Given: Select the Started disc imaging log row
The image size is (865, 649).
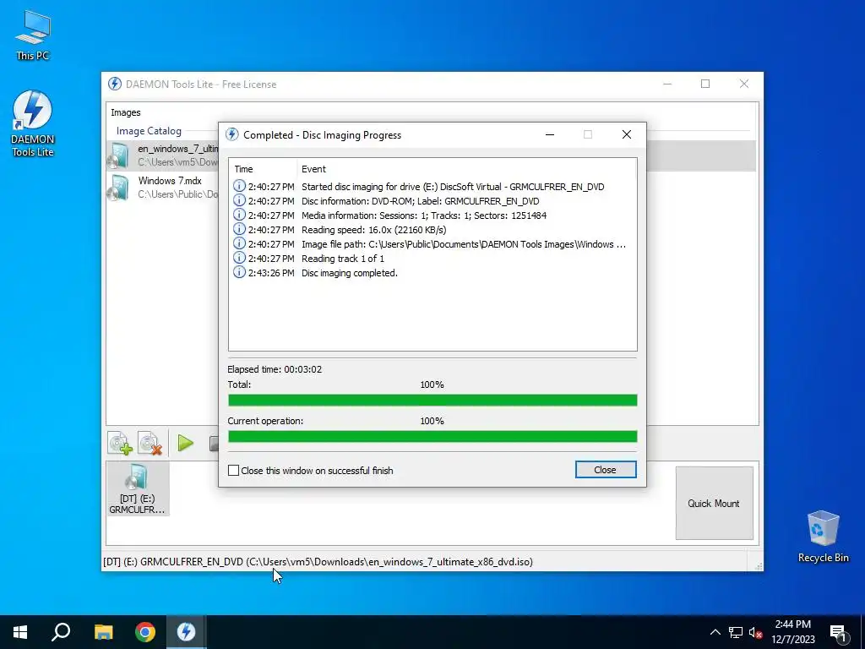Looking at the screenshot, I should (x=432, y=187).
